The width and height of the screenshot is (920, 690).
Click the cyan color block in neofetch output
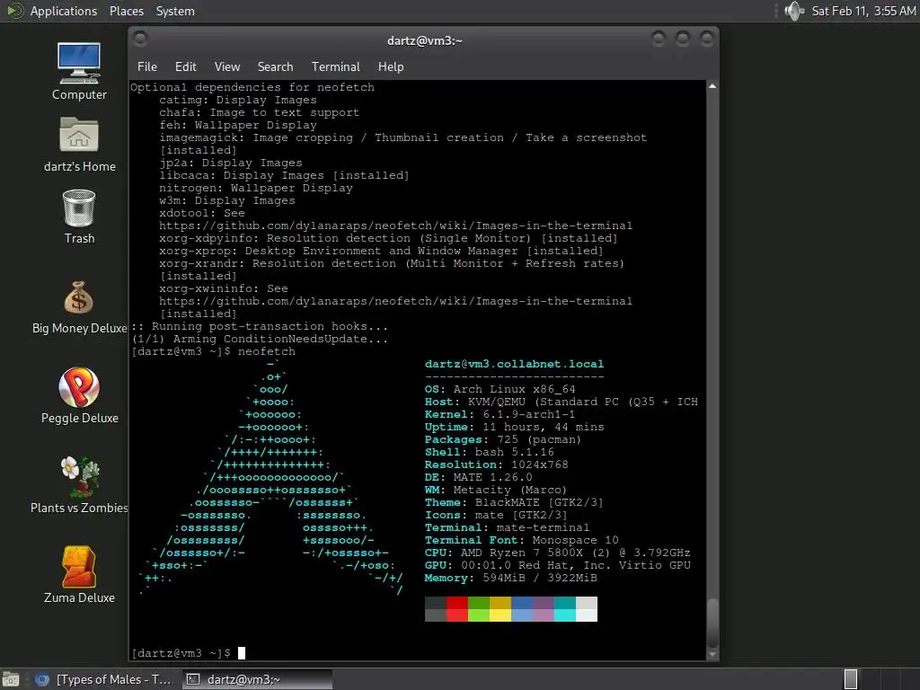point(565,615)
